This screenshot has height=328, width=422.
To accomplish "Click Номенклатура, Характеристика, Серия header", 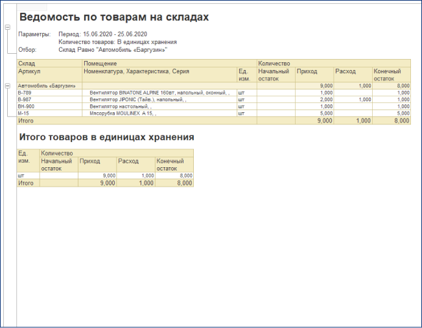I will coord(159,75).
